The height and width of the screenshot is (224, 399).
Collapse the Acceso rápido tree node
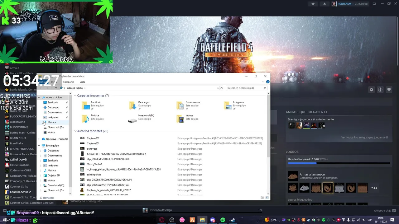39,97
